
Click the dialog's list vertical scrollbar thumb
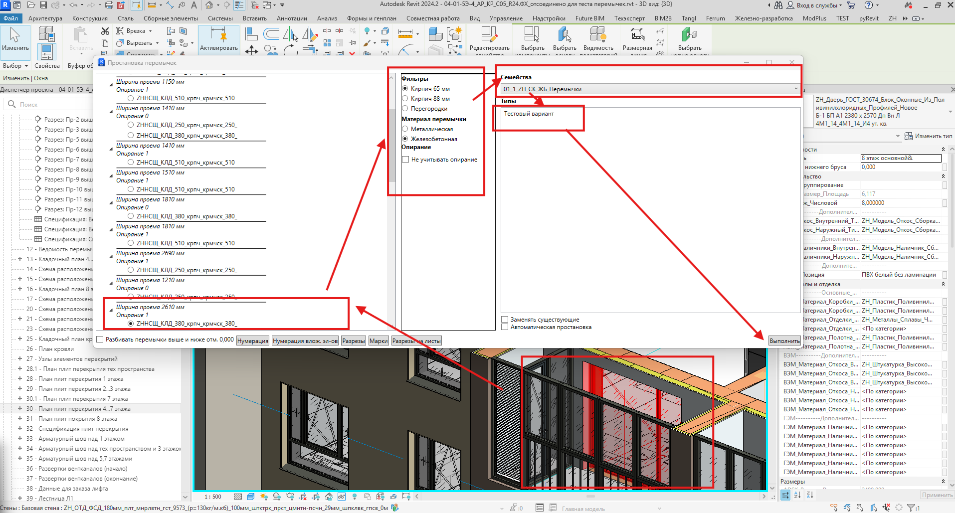tap(392, 145)
